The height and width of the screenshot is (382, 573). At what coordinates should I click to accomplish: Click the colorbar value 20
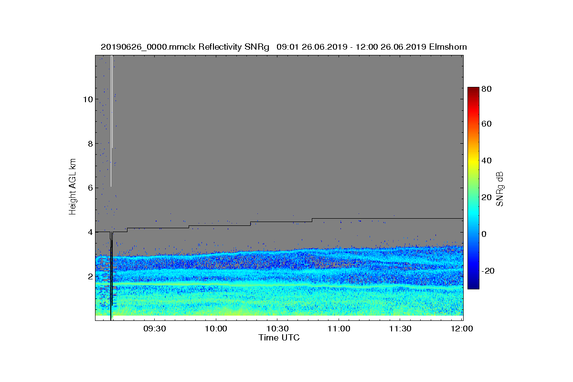pos(488,197)
